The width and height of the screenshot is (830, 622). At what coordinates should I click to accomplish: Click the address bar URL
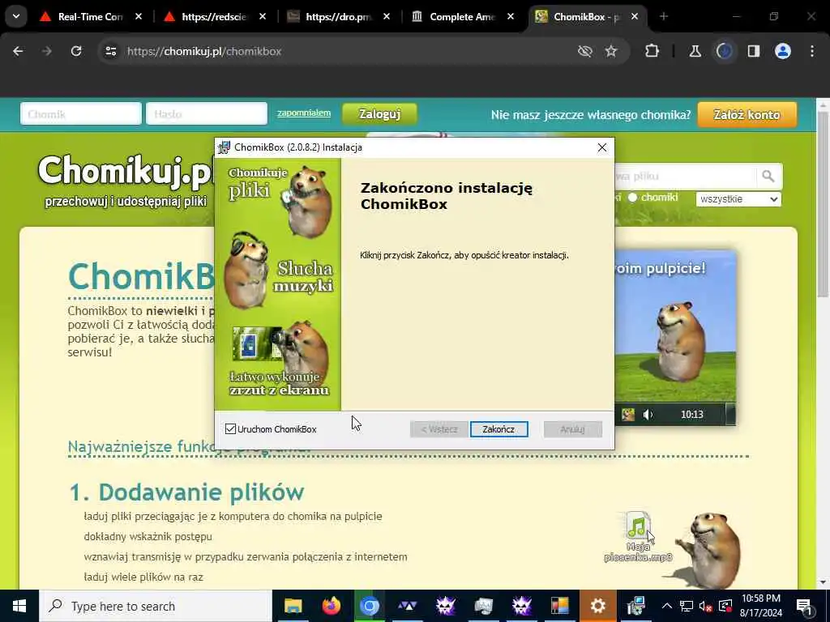[203, 51]
